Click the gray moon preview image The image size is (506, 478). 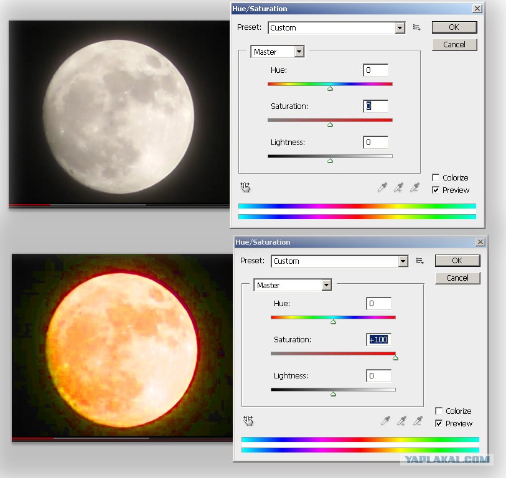pos(119,115)
